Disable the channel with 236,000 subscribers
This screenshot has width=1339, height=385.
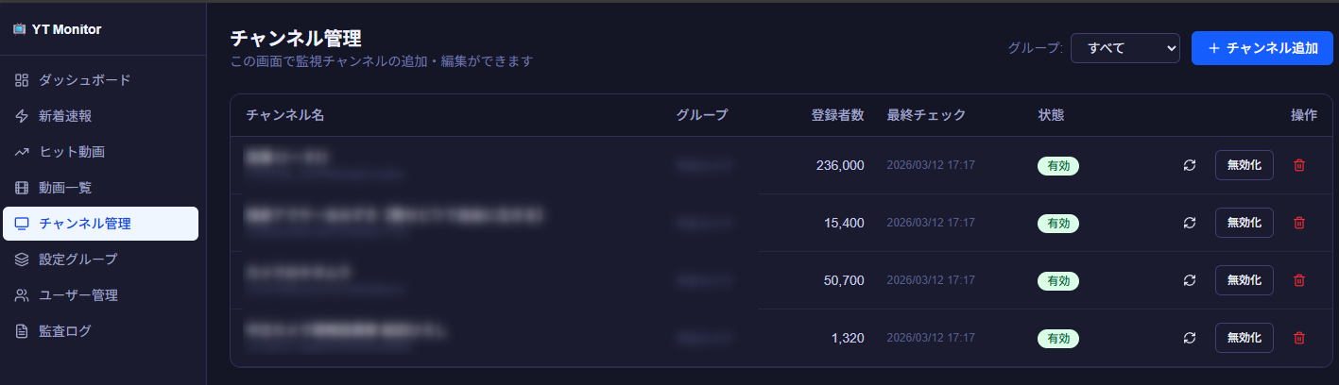pos(1244,166)
